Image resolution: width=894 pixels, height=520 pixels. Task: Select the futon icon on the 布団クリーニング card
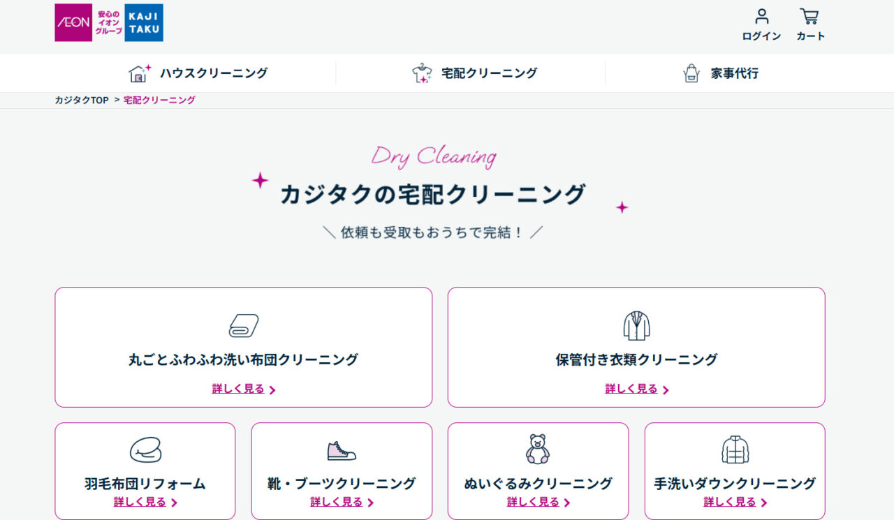[243, 325]
